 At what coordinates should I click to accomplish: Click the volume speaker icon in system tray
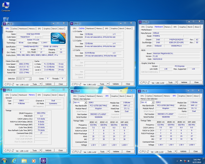(189, 160)
